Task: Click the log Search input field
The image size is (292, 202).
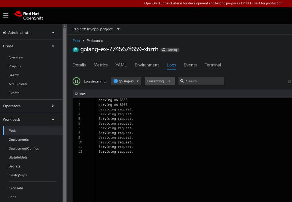Action: [x=201, y=81]
